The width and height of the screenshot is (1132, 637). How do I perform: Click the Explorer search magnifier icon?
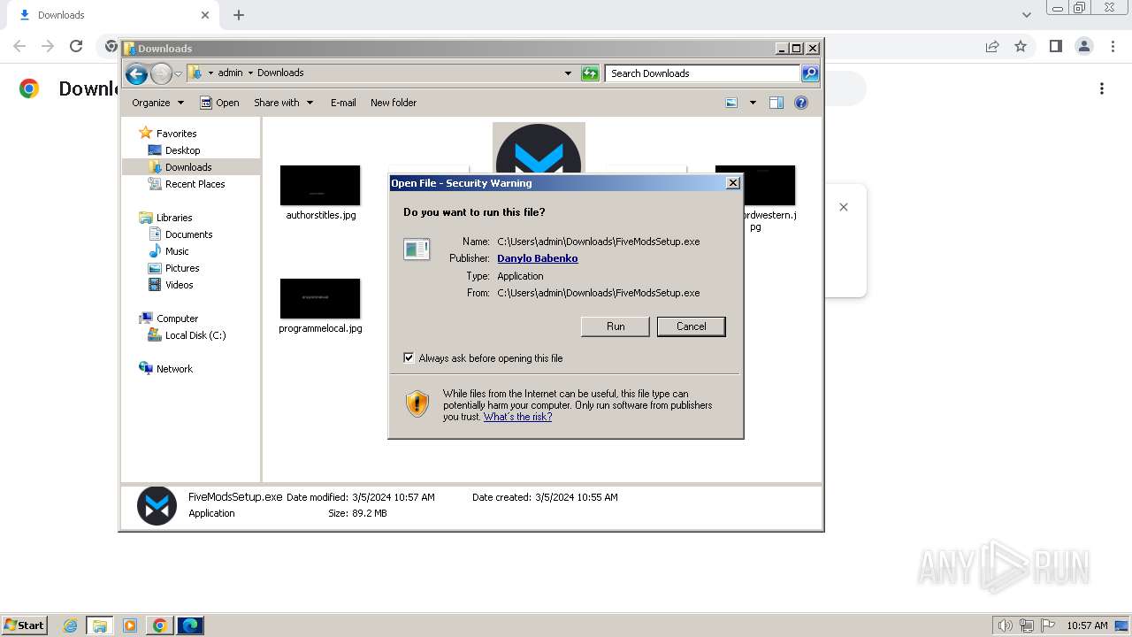pos(810,73)
